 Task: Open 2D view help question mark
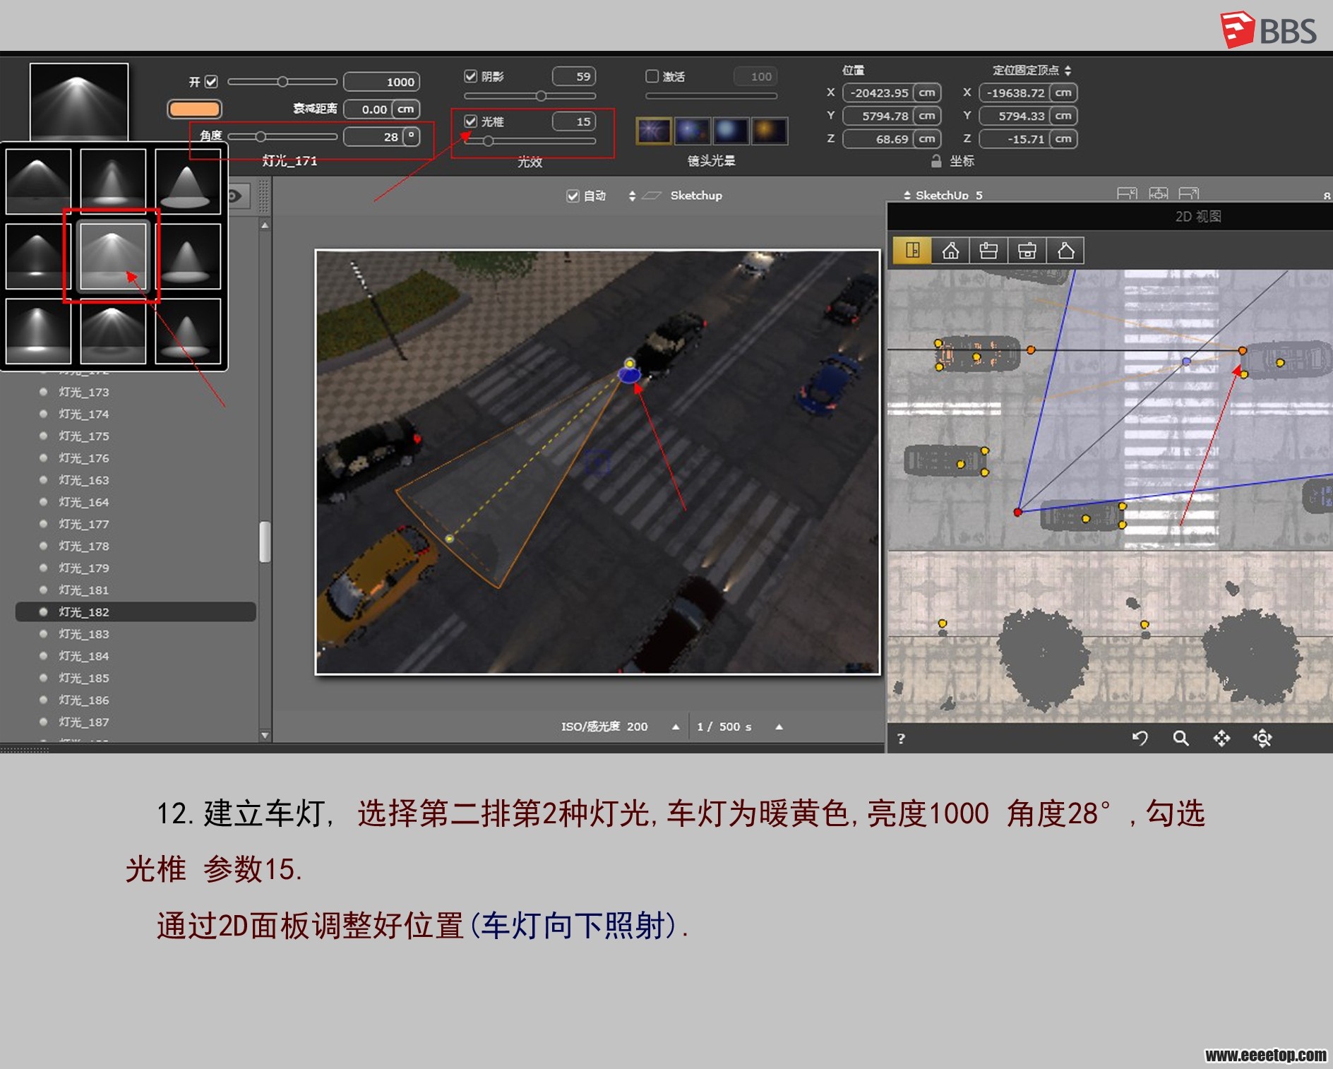(901, 739)
